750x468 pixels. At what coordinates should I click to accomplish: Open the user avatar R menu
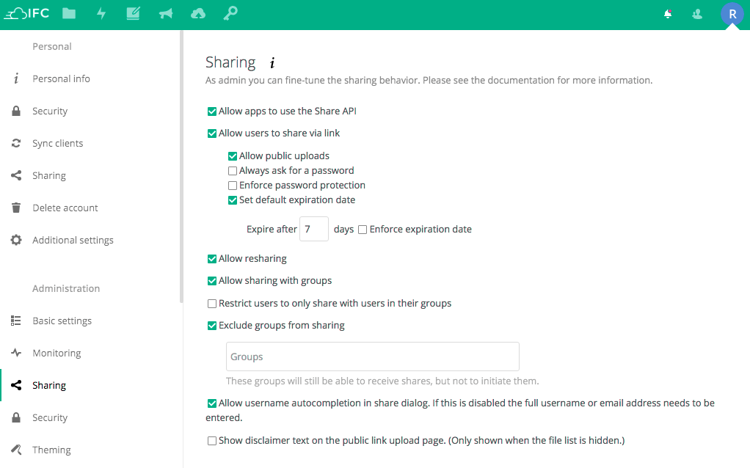coord(732,14)
